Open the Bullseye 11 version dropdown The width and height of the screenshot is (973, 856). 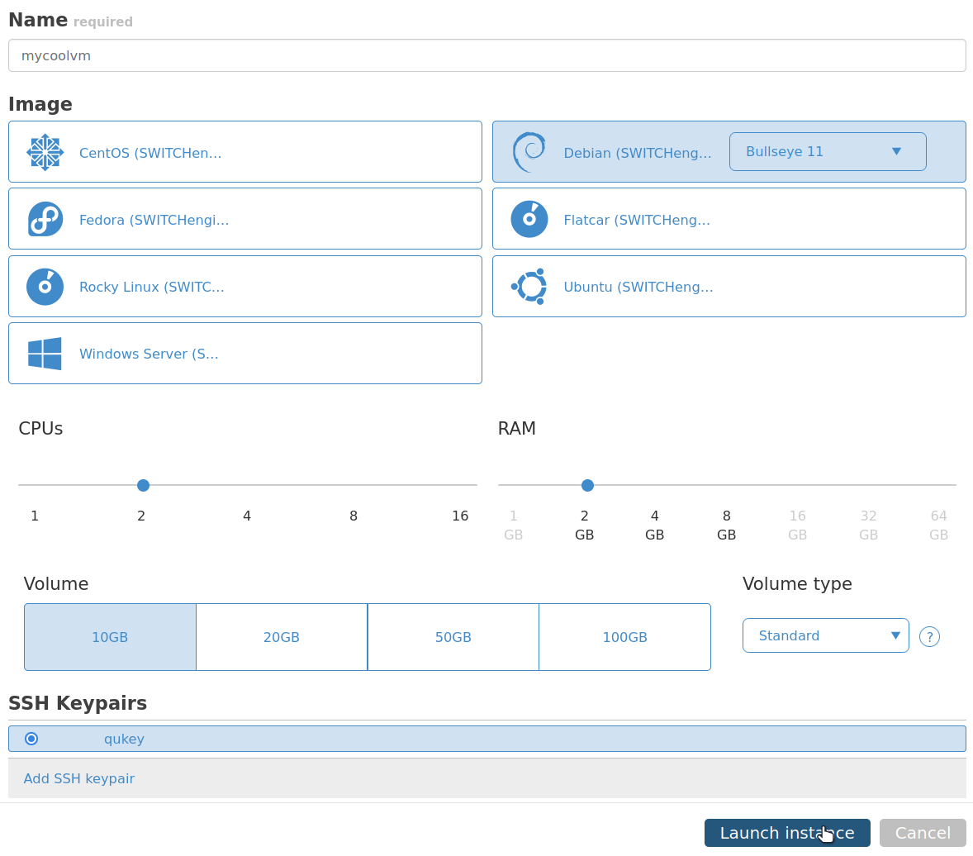[827, 152]
